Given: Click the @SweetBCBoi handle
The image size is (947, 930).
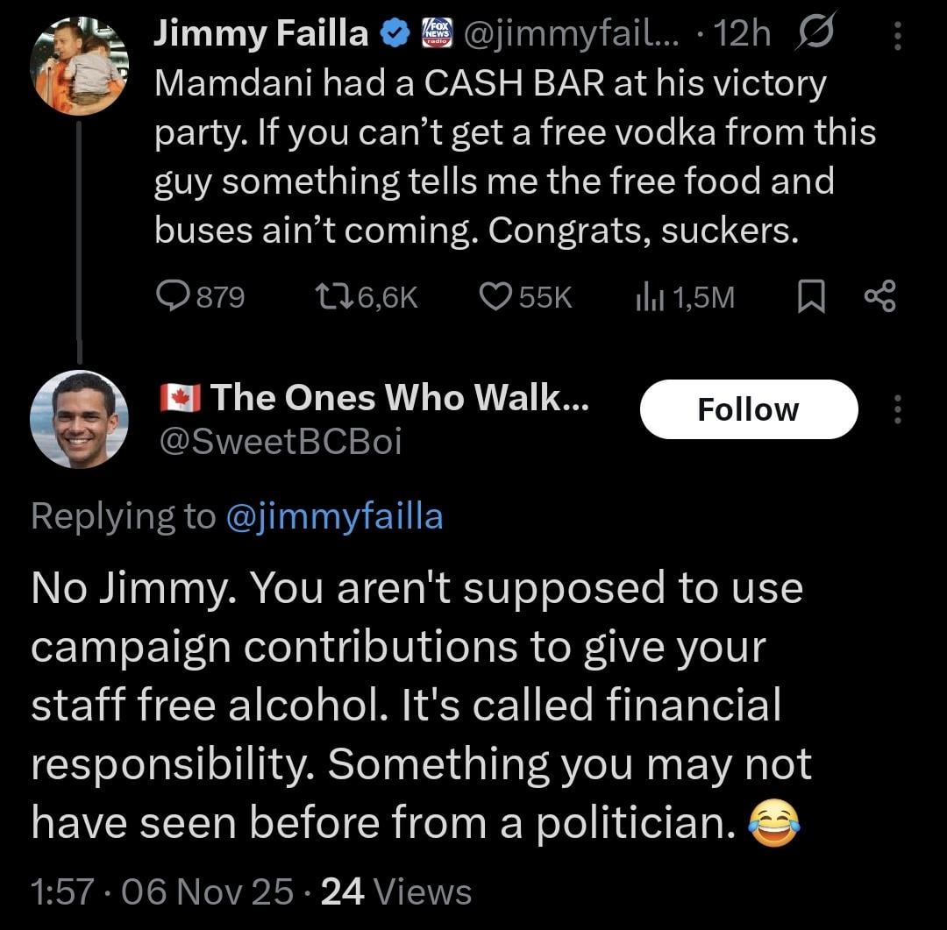Looking at the screenshot, I should pyautogui.click(x=277, y=443).
